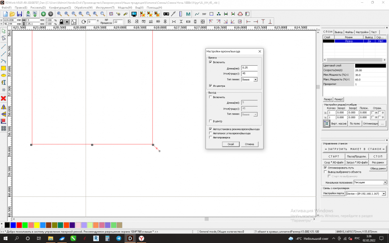Click the СТАРТ button
This screenshot has width=389, height=243.
point(334,157)
